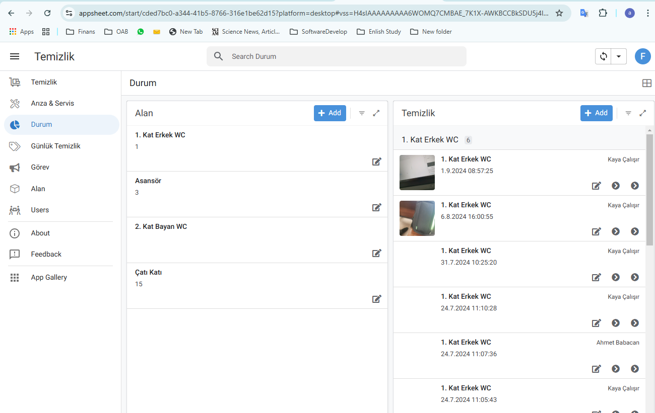Open thumbnail of 6.8.2024 cleaning record
The height and width of the screenshot is (413, 655).
click(x=417, y=218)
